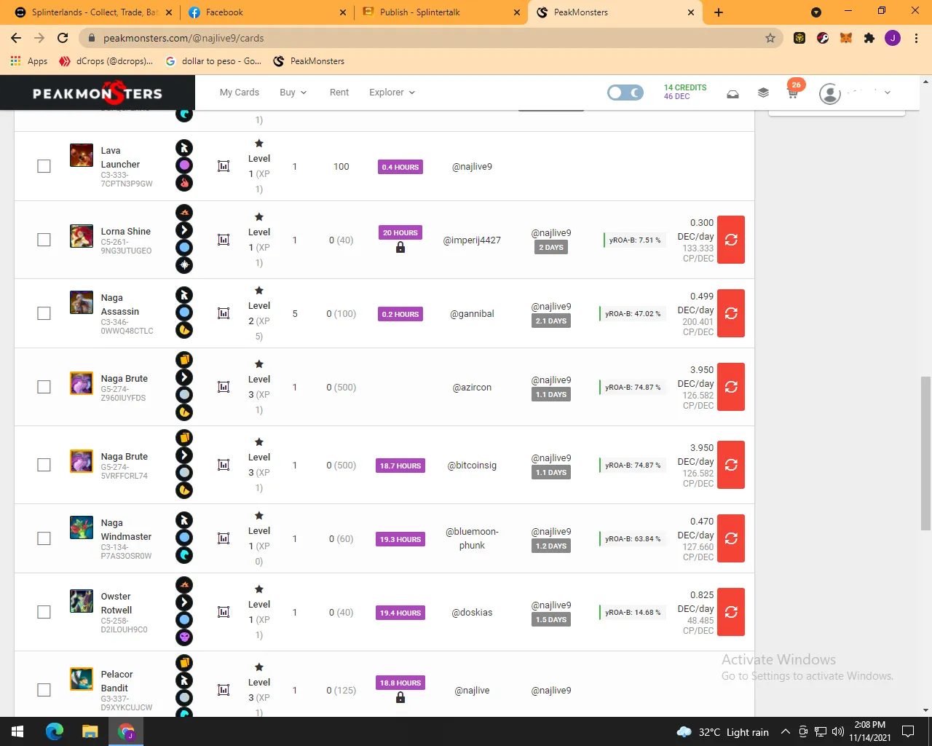The image size is (932, 746).
Task: Expand the Buy dropdown menu
Action: tap(293, 93)
